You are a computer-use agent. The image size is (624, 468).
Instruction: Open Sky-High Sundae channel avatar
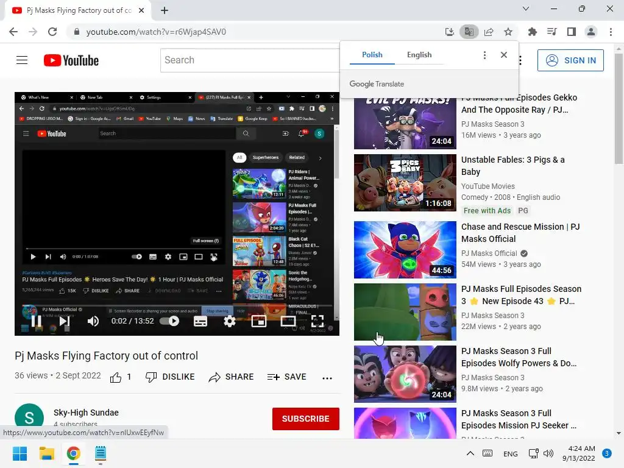[29, 418]
